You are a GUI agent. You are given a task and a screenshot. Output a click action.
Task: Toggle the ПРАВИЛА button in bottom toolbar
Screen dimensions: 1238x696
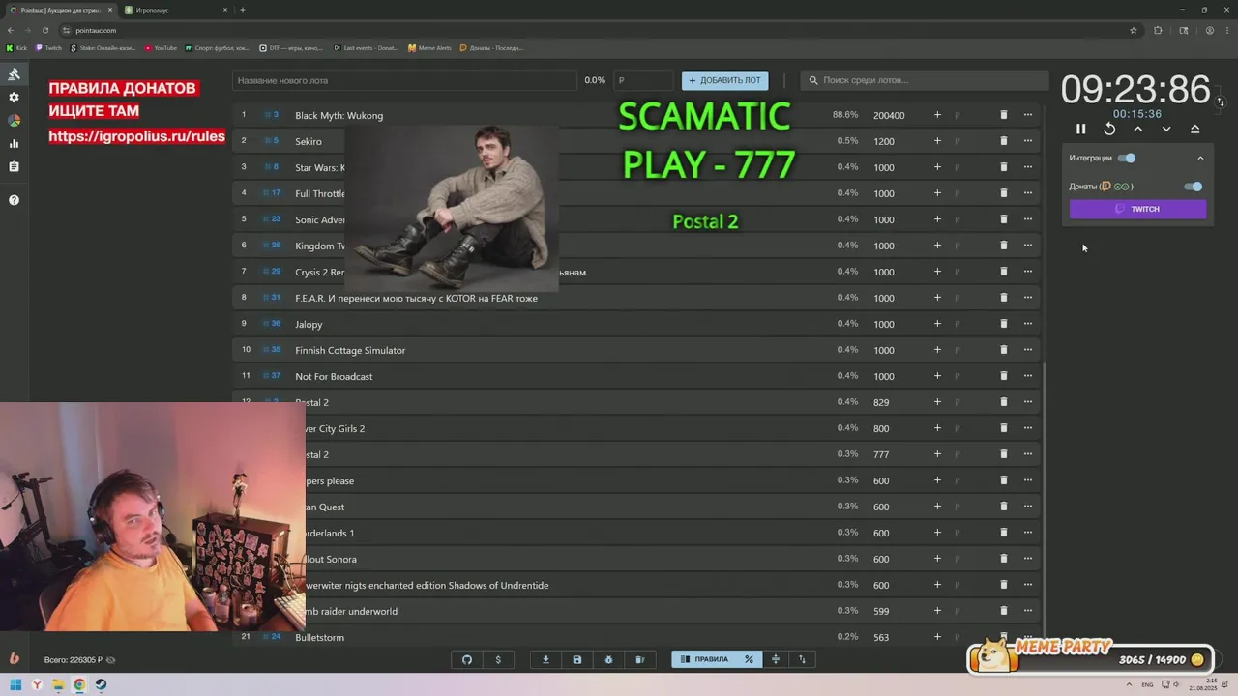[x=704, y=660]
